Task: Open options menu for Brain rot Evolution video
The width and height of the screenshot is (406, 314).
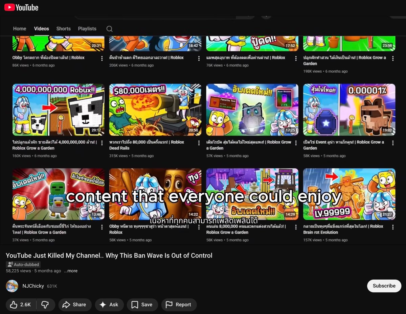Action: click(x=393, y=227)
